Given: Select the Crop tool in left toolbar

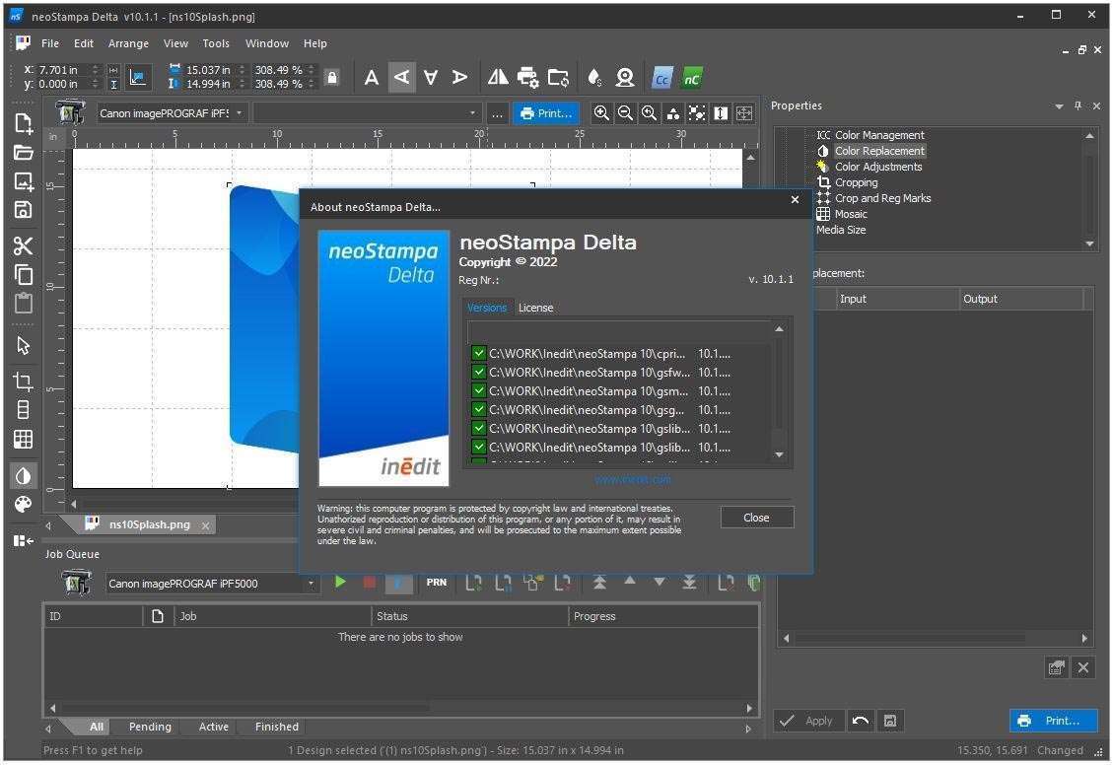Looking at the screenshot, I should pos(23,382).
